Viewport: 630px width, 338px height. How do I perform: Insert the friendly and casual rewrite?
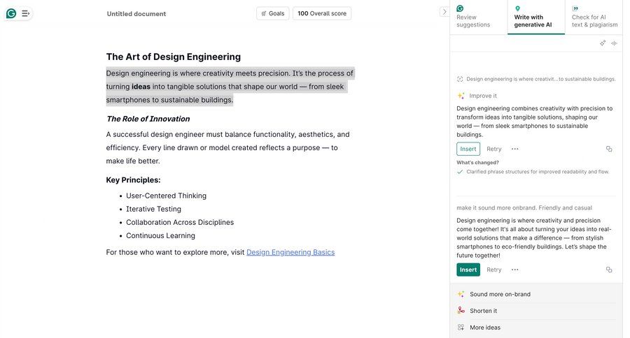[x=468, y=270]
